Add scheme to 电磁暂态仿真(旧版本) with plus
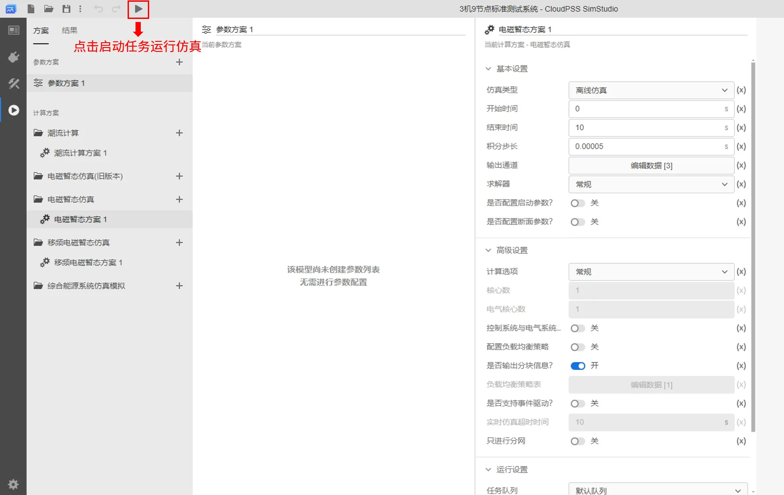This screenshot has width=784, height=495. point(179,176)
